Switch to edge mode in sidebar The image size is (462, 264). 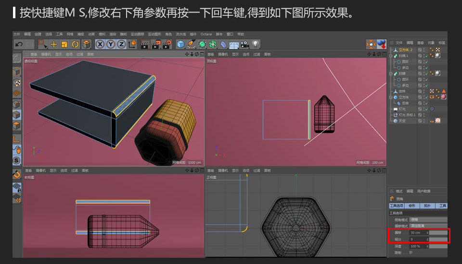(17, 115)
